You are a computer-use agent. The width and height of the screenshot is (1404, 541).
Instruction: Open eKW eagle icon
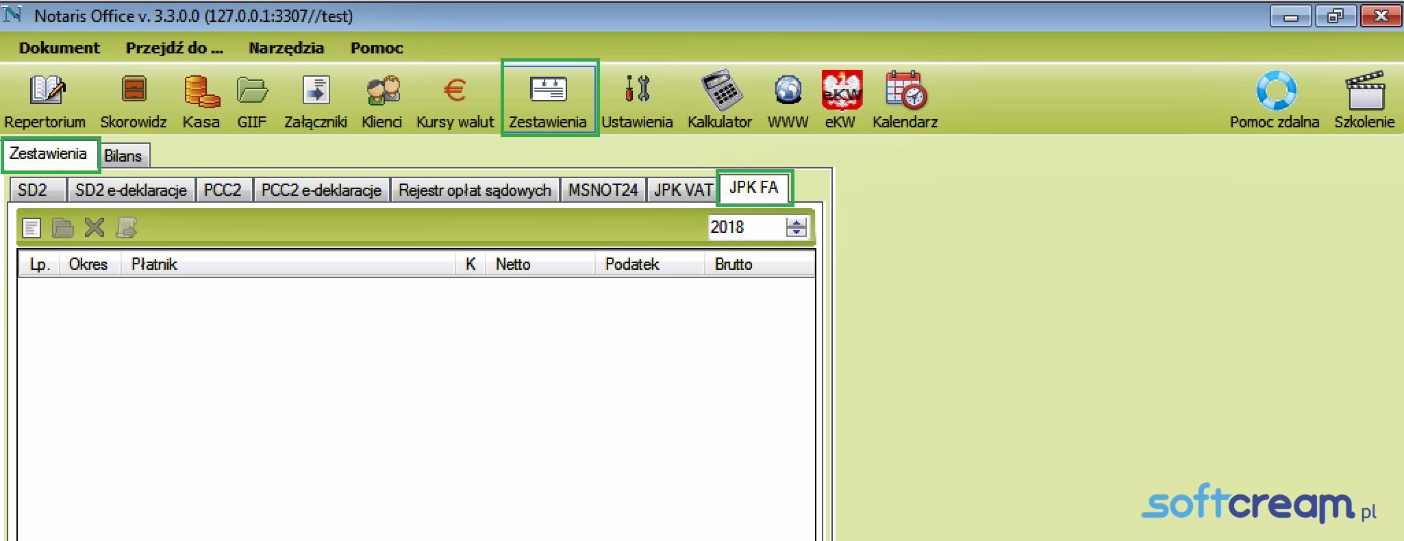click(841, 101)
